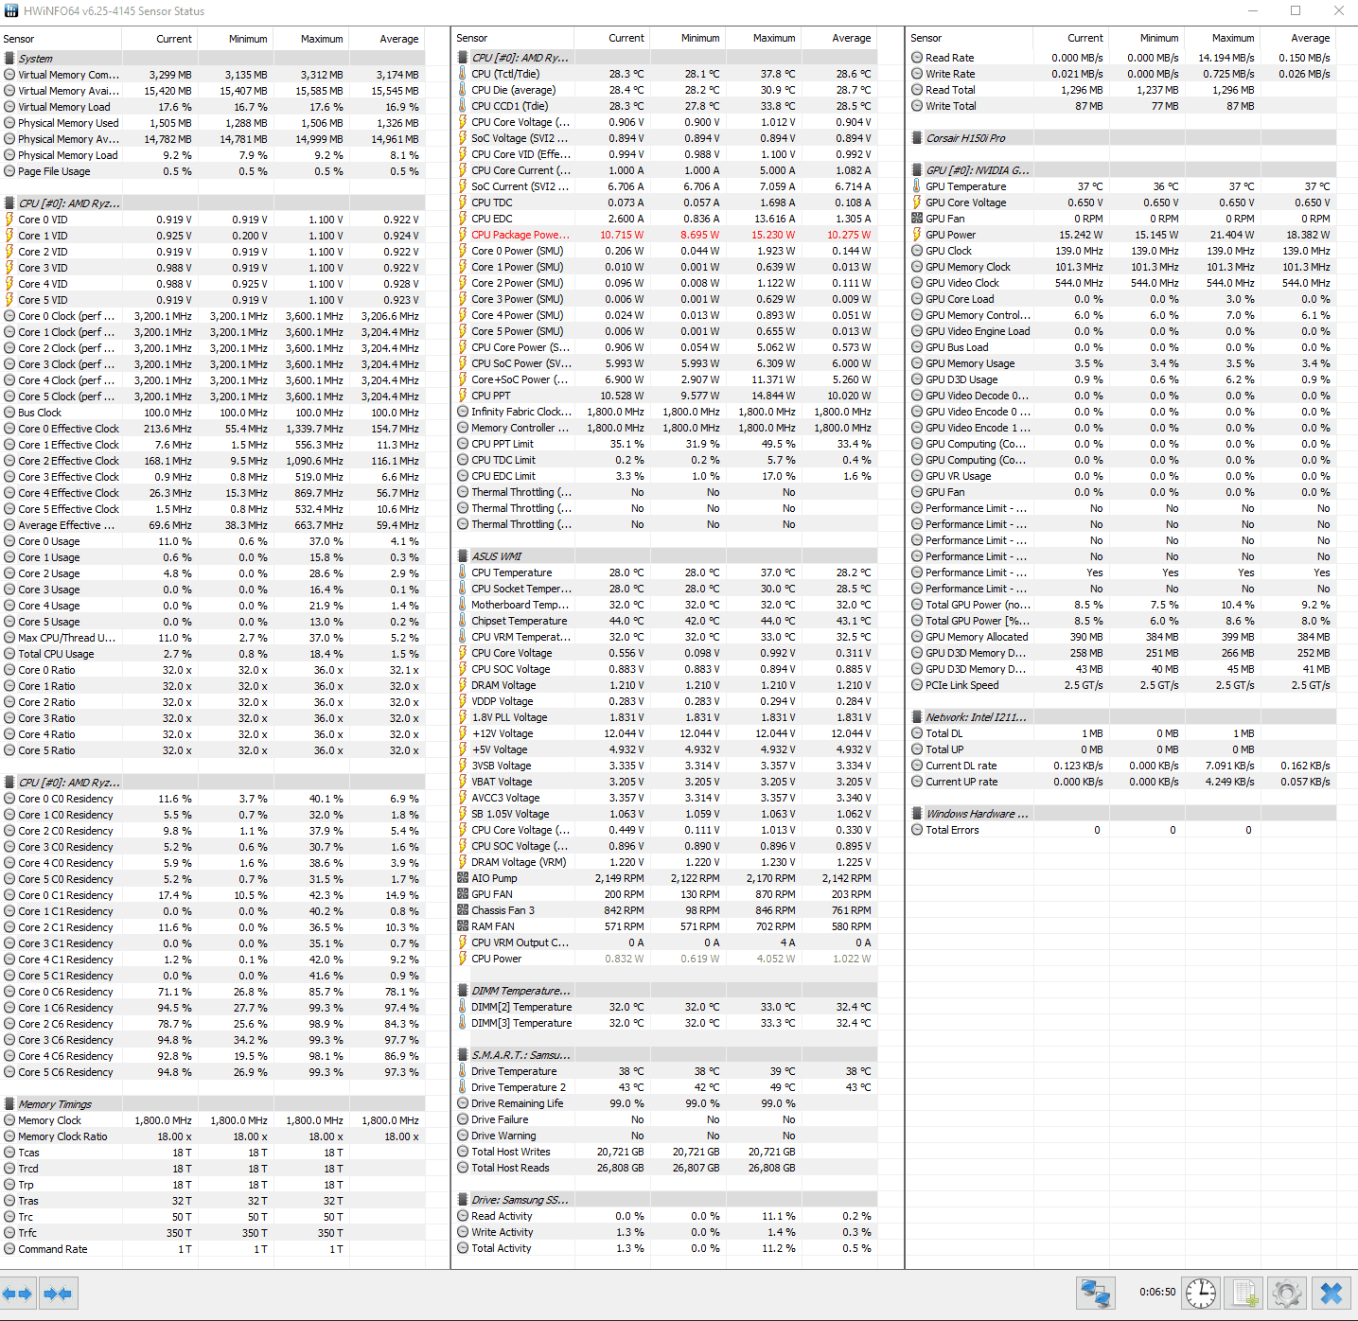Click the clock reset timer button
Viewport: 1358px width, 1321px height.
click(1201, 1293)
